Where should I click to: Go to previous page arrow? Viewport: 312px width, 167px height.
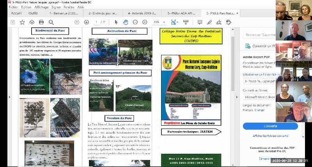(77, 22)
